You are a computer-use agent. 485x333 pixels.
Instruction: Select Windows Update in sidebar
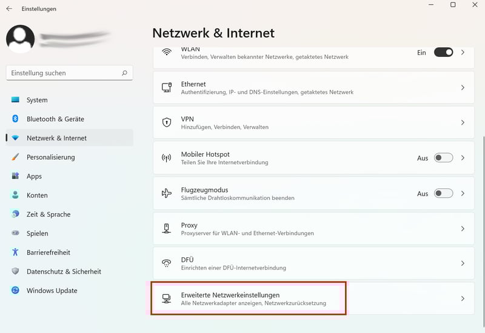(52, 291)
